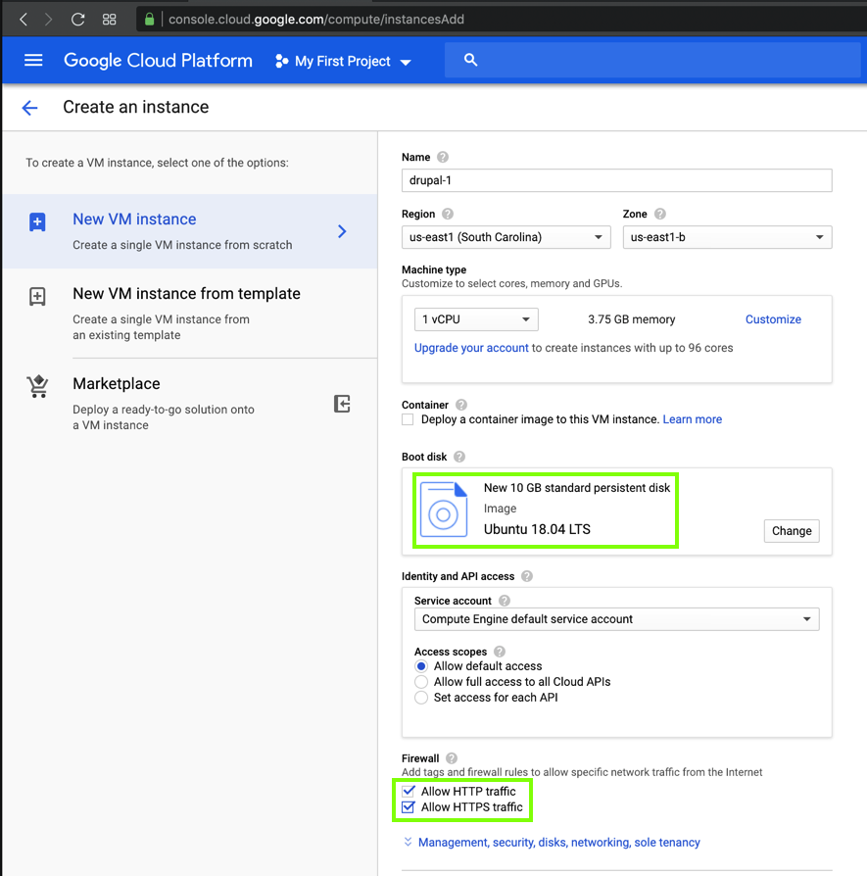The width and height of the screenshot is (867, 876).
Task: Uncheck Allow HTTP traffic
Action: tap(409, 791)
